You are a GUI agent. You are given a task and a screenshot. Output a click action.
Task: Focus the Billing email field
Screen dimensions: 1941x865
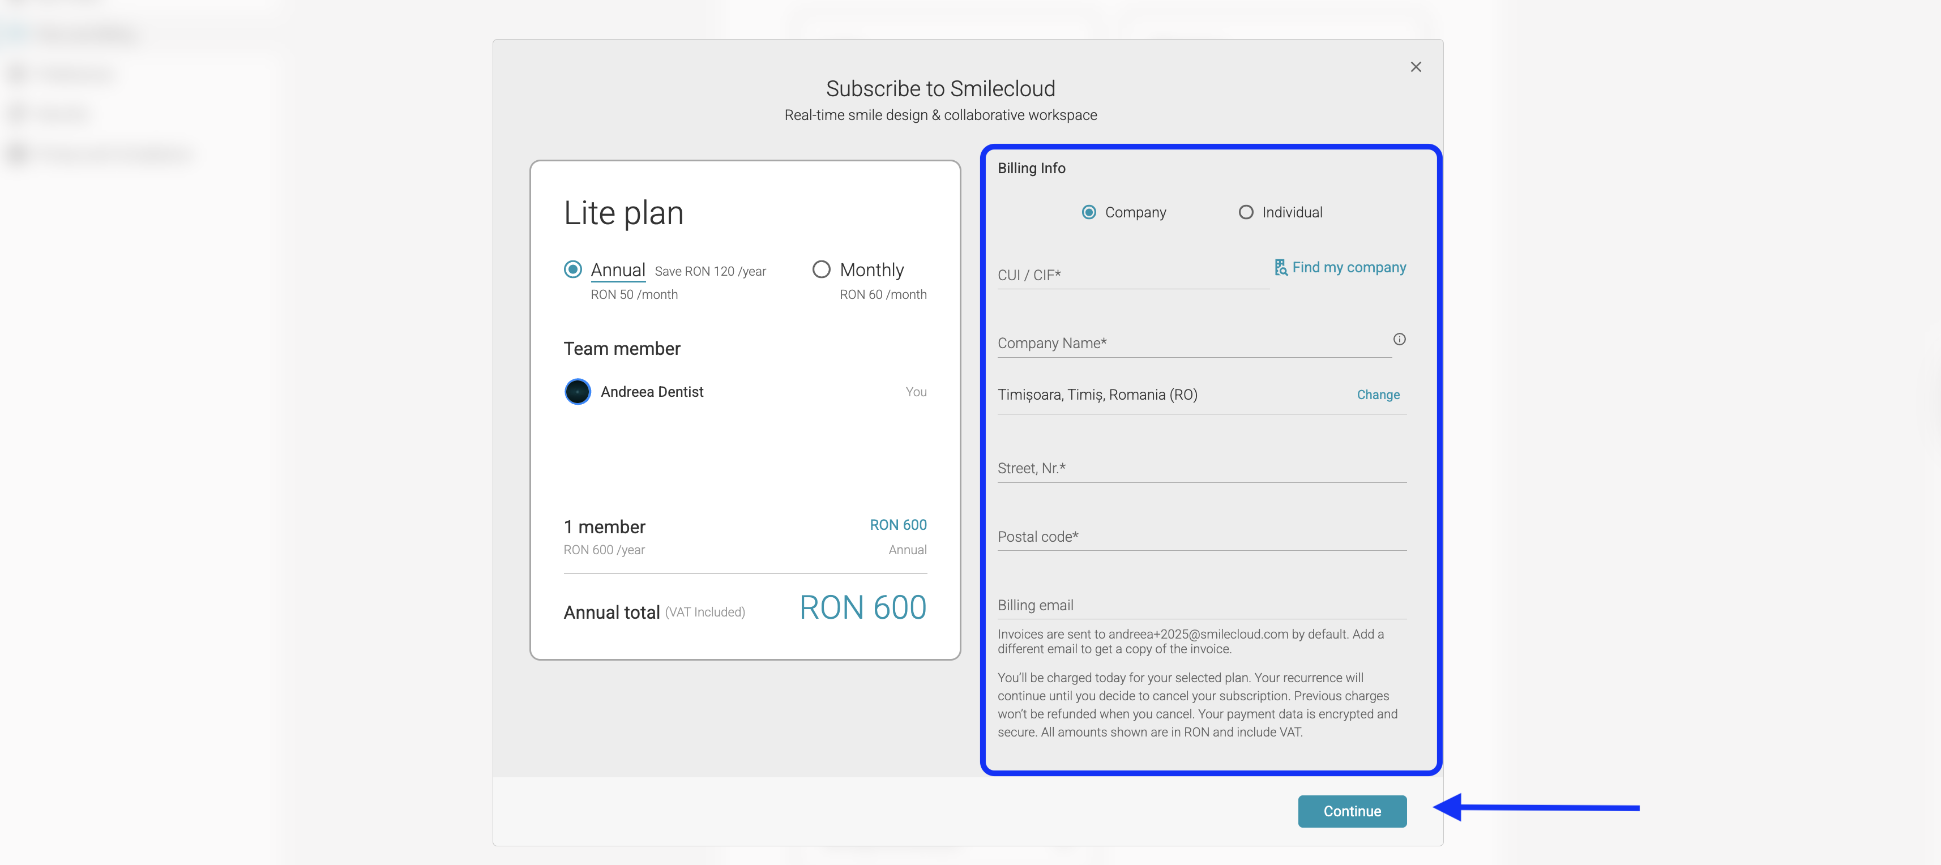point(1202,605)
